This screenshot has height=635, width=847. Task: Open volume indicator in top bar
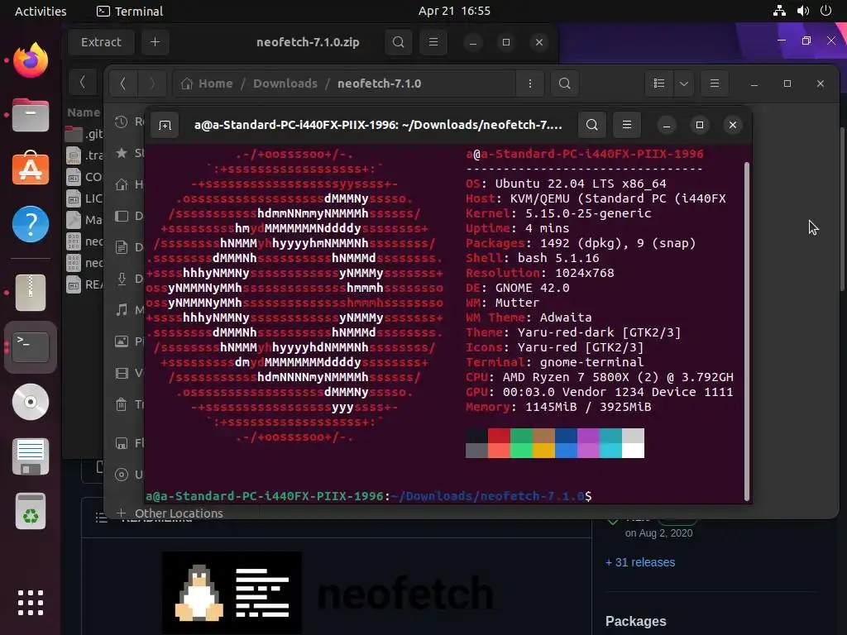click(802, 11)
